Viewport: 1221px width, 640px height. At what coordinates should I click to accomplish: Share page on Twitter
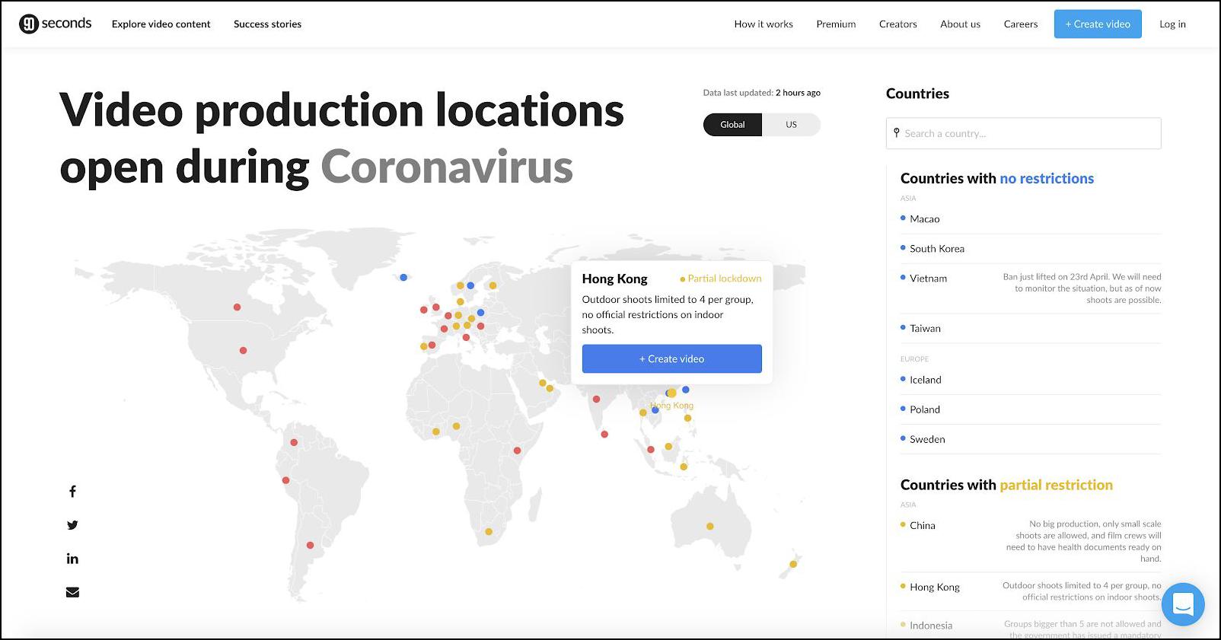(72, 525)
